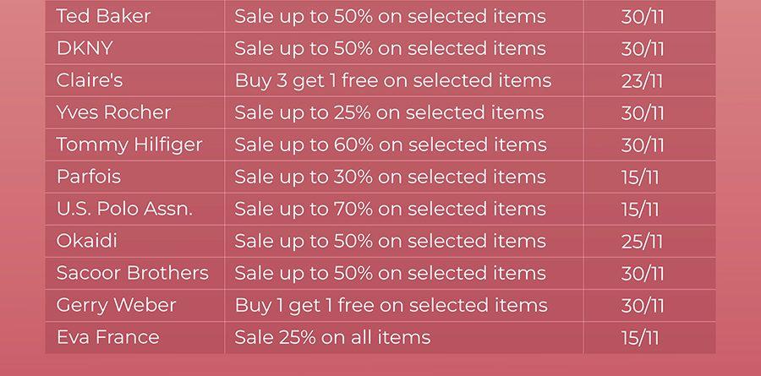The width and height of the screenshot is (761, 376).
Task: Click the 23/11 date for Claire's
Action: coord(642,81)
